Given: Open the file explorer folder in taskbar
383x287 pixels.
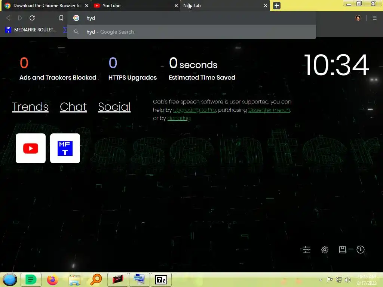Looking at the screenshot, I should tap(74, 280).
